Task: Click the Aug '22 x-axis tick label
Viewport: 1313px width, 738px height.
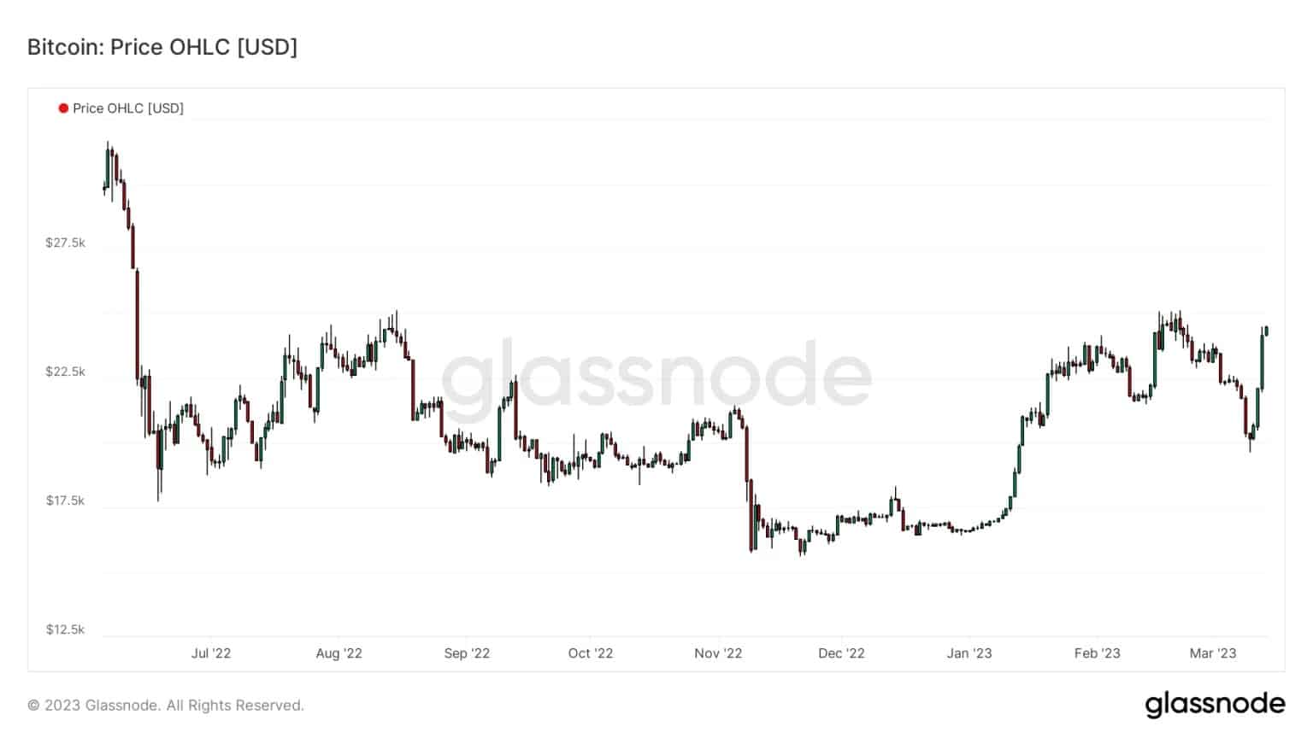Action: point(339,653)
